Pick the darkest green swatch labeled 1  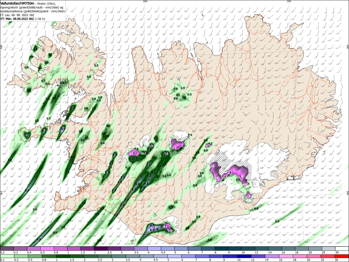coord(64,256)
